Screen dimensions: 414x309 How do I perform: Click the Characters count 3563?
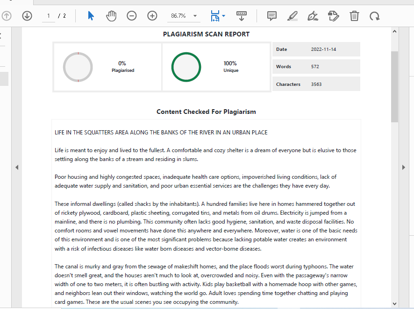[x=316, y=84]
